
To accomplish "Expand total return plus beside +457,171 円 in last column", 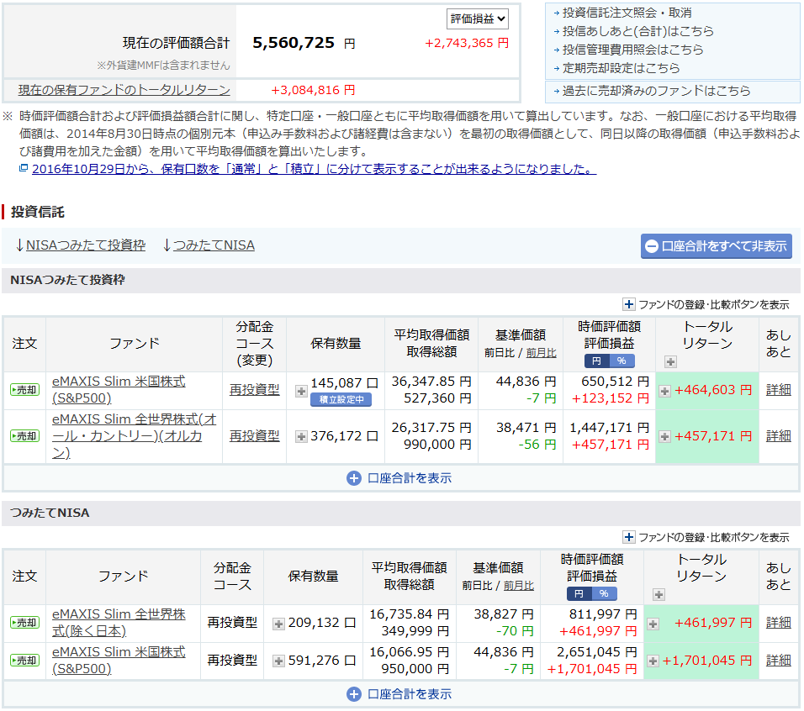I will coord(664,436).
